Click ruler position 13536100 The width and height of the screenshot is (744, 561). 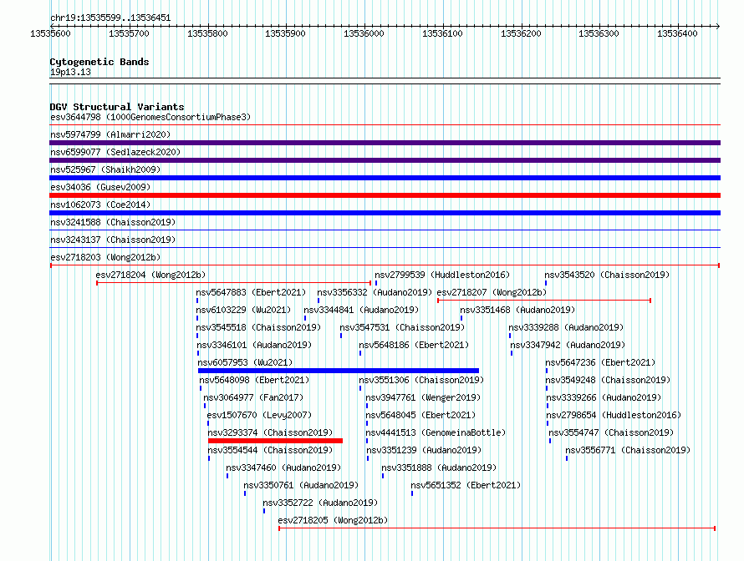click(442, 33)
